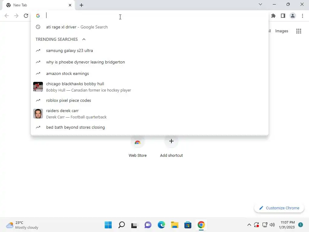This screenshot has height=232, width=309.
Task: Open the volume speaker icon
Action: [272, 225]
